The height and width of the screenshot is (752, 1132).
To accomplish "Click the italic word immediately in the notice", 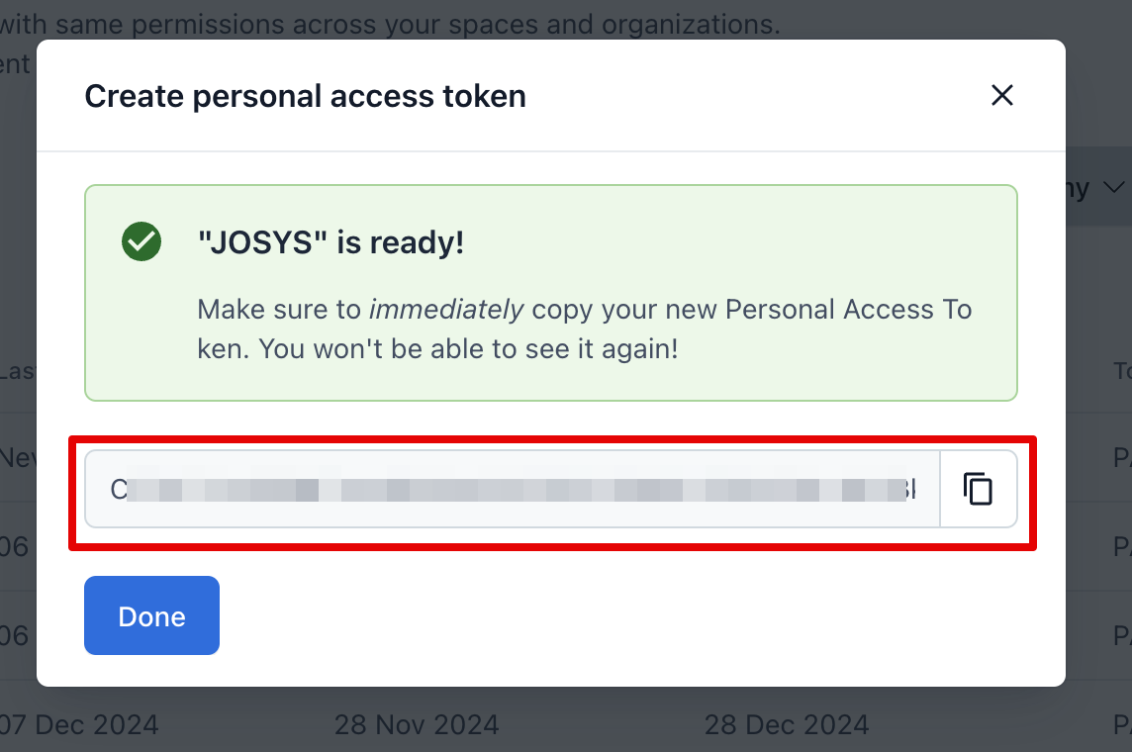I will (446, 309).
